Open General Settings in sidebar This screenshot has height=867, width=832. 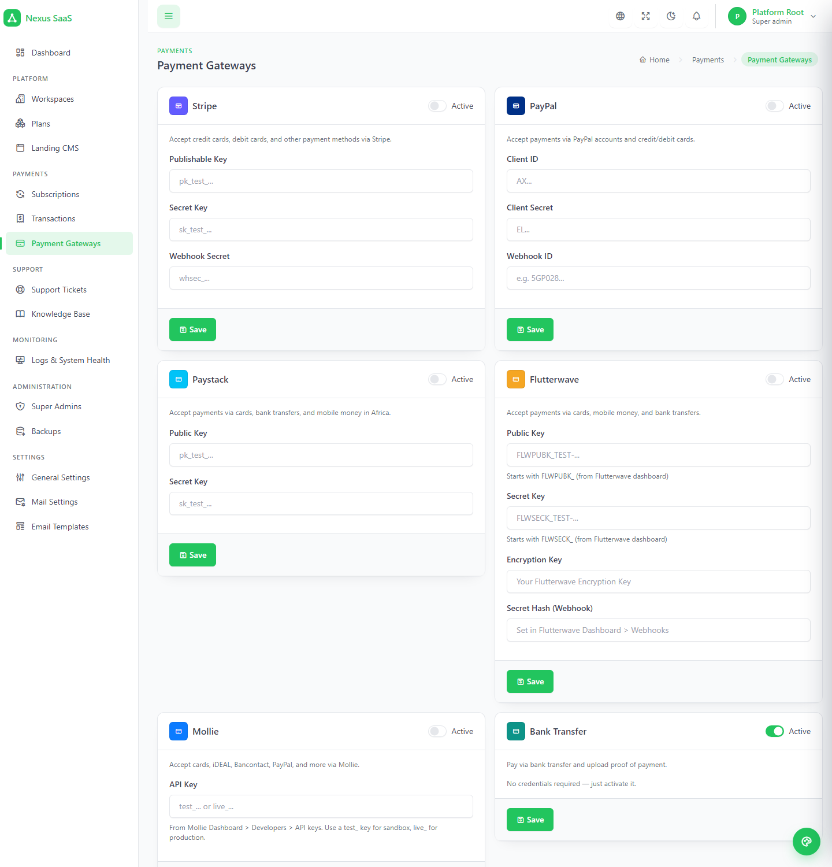pyautogui.click(x=69, y=477)
